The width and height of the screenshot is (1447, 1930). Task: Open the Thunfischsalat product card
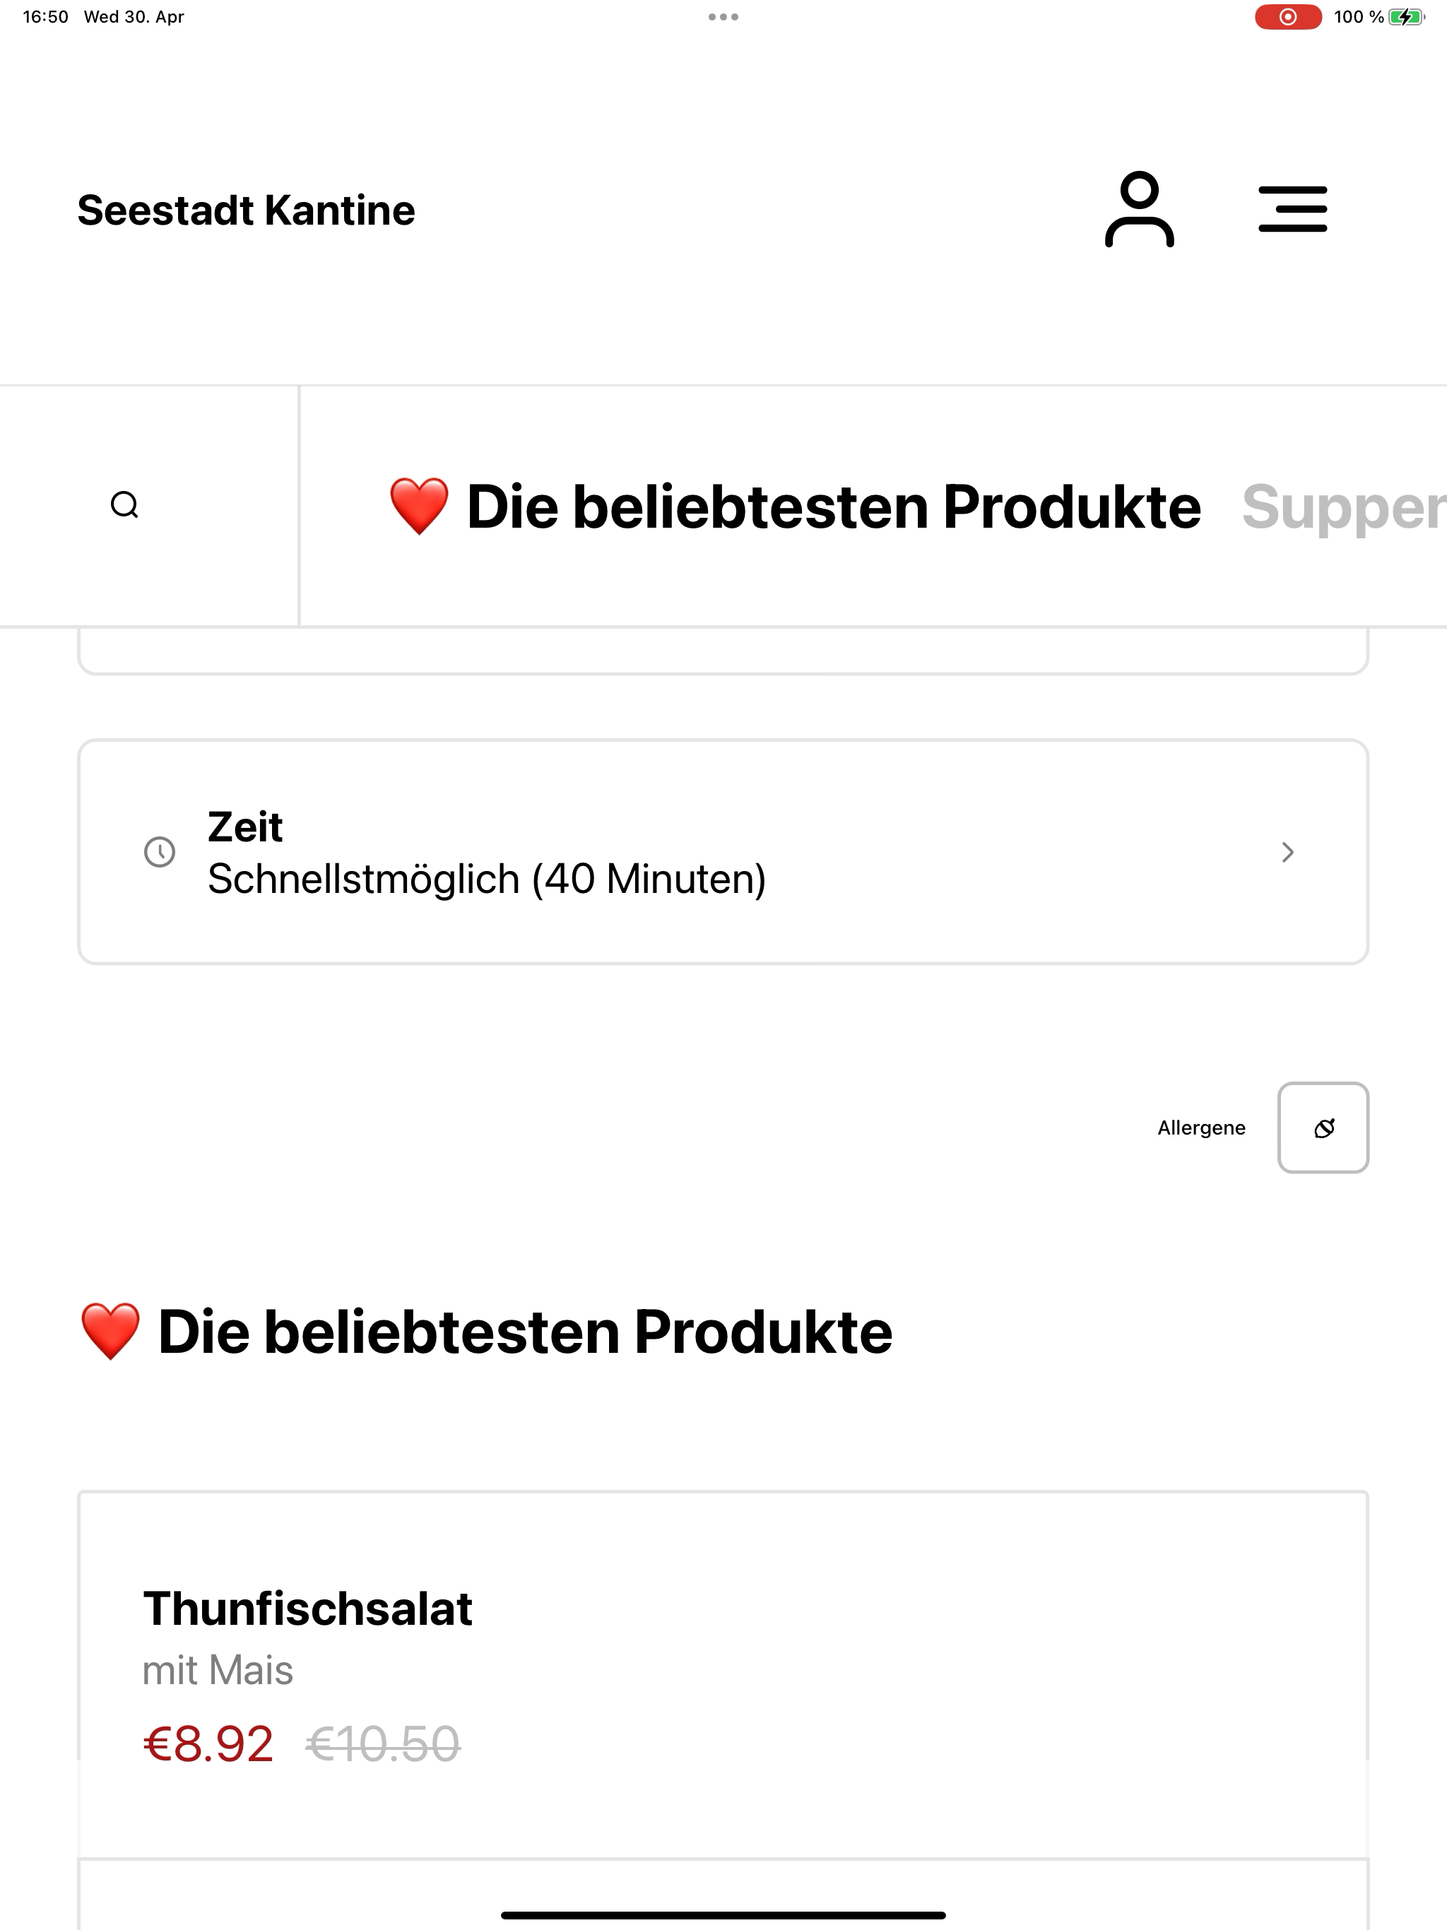click(x=723, y=1674)
